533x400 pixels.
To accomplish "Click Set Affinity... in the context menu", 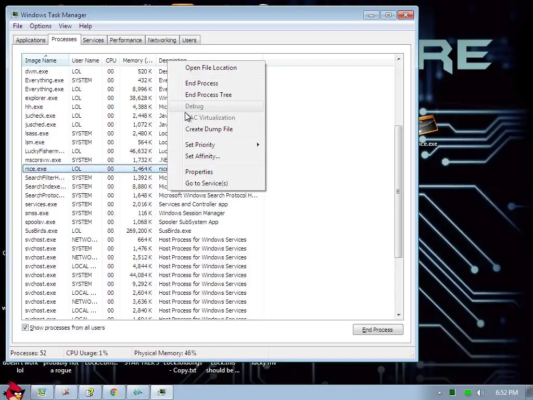I will 202,156.
